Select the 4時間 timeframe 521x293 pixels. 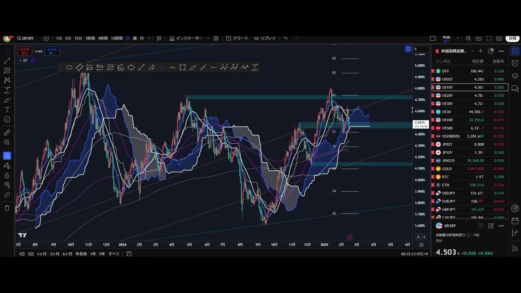tap(103, 38)
